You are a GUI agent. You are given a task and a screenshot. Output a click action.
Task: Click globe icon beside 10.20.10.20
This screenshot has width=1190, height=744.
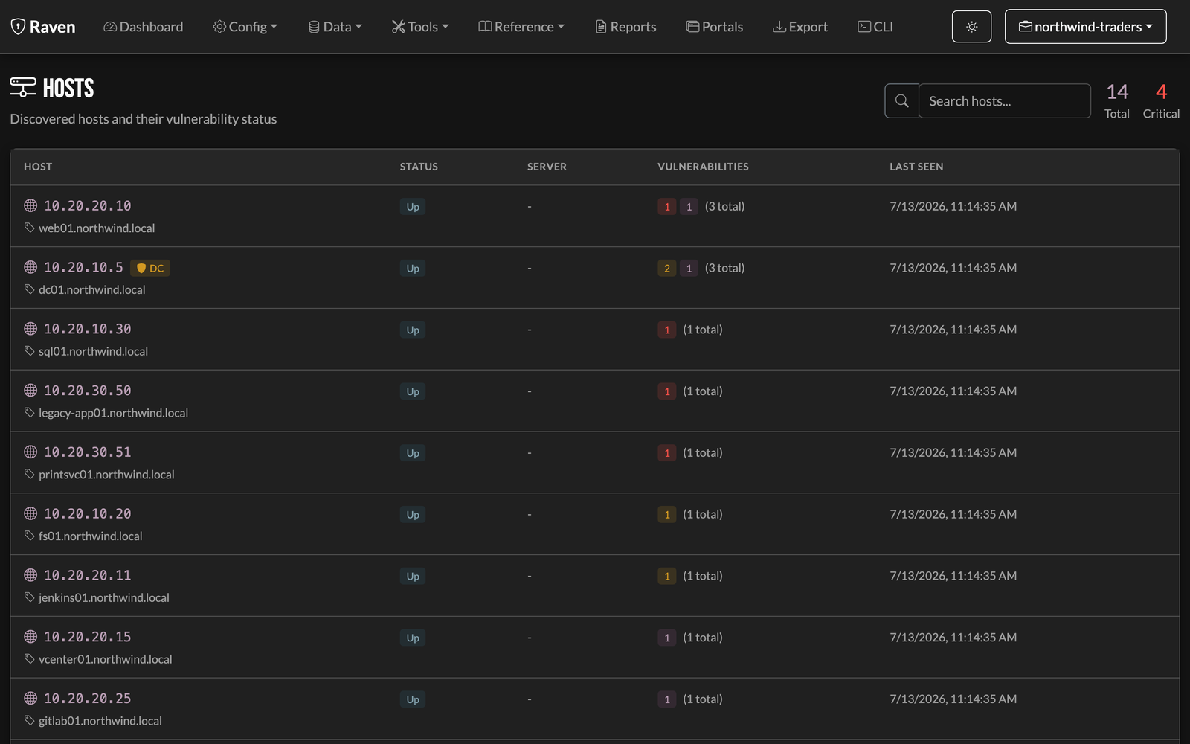[30, 513]
